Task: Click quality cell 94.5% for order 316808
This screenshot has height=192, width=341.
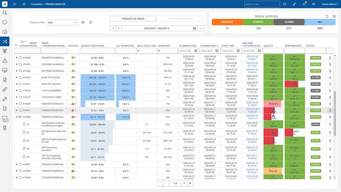Action: tap(273, 171)
